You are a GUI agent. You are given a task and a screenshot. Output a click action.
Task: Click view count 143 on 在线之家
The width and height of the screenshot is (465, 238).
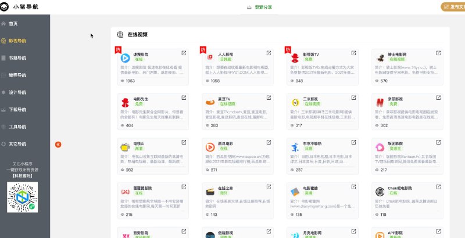214,215
